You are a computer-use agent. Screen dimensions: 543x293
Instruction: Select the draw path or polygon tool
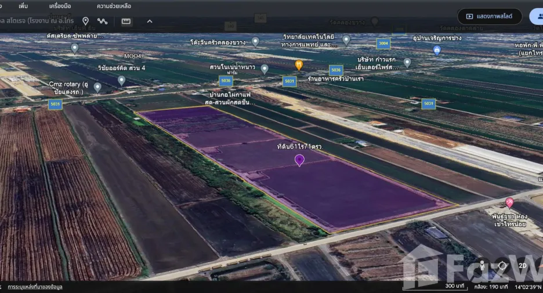coord(102,21)
